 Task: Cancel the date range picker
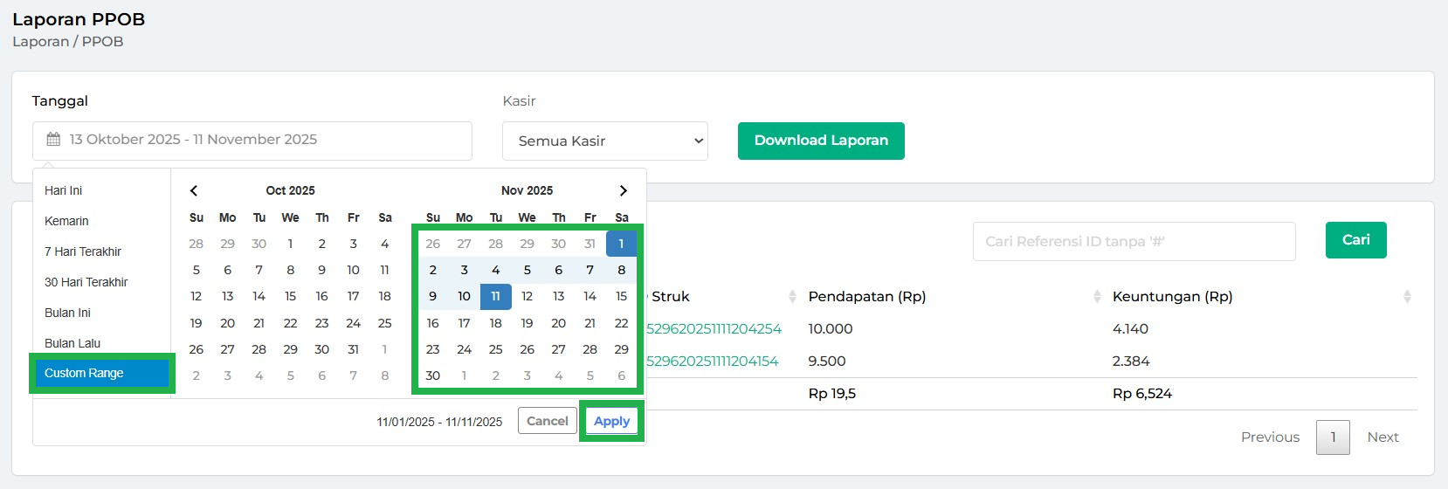547,421
